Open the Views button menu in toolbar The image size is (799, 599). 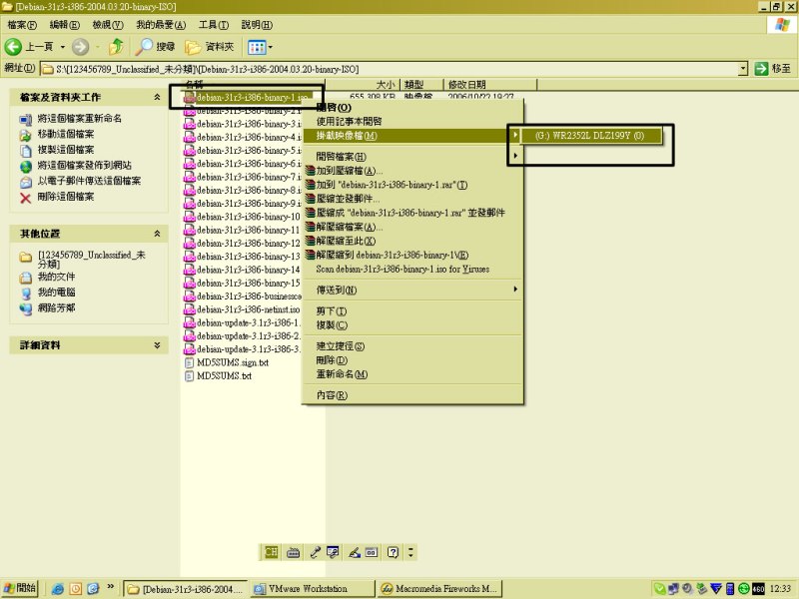pos(260,47)
